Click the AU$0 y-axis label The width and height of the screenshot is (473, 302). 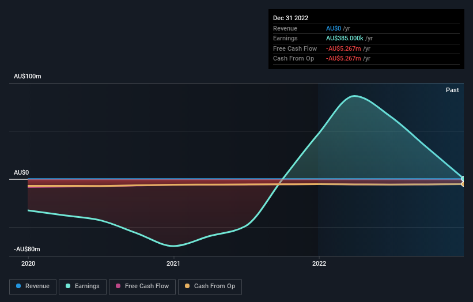[x=21, y=172]
